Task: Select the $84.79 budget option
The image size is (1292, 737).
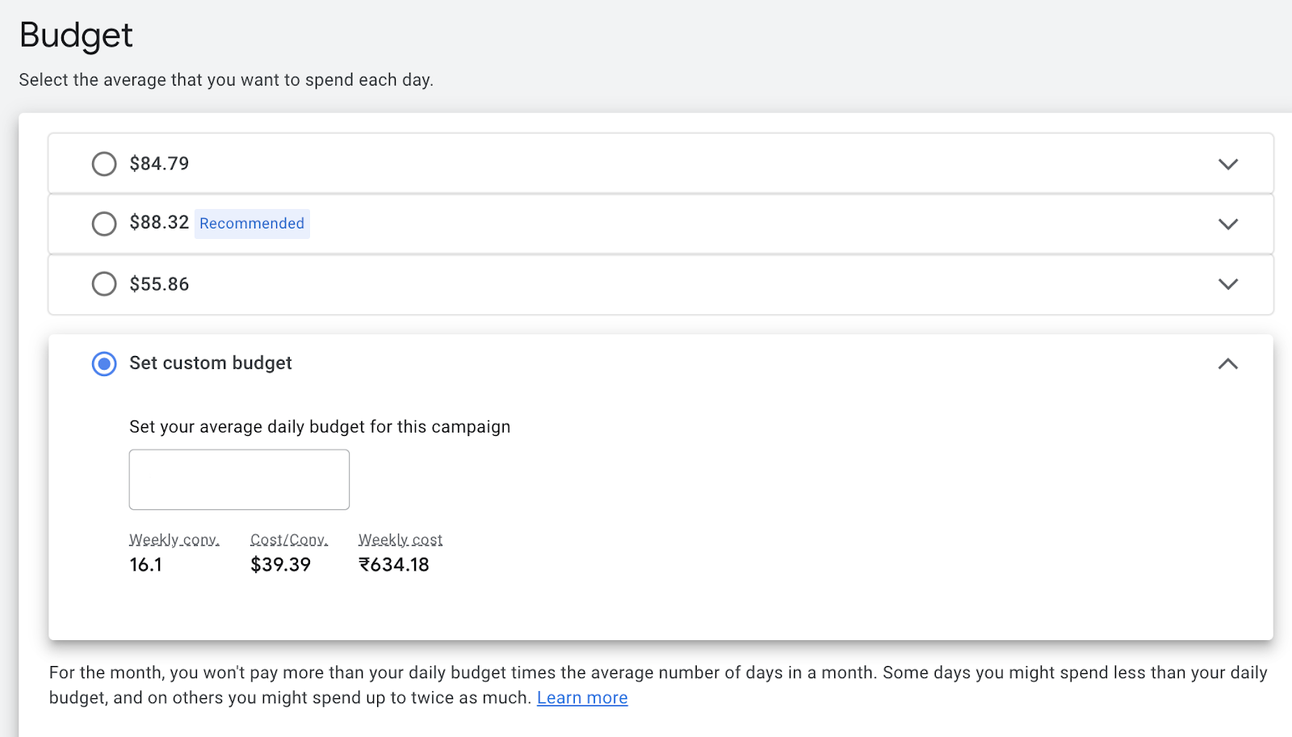Action: [104, 163]
